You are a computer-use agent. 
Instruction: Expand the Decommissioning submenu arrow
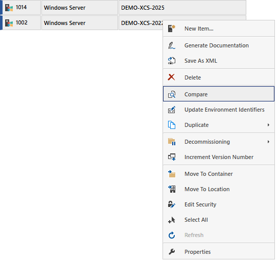268,142
